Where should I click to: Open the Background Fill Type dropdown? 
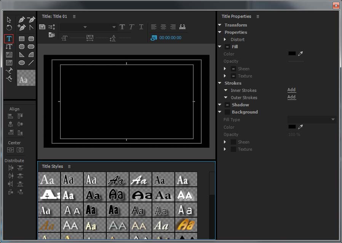(312, 120)
